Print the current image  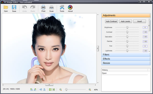click(x=43, y=9)
